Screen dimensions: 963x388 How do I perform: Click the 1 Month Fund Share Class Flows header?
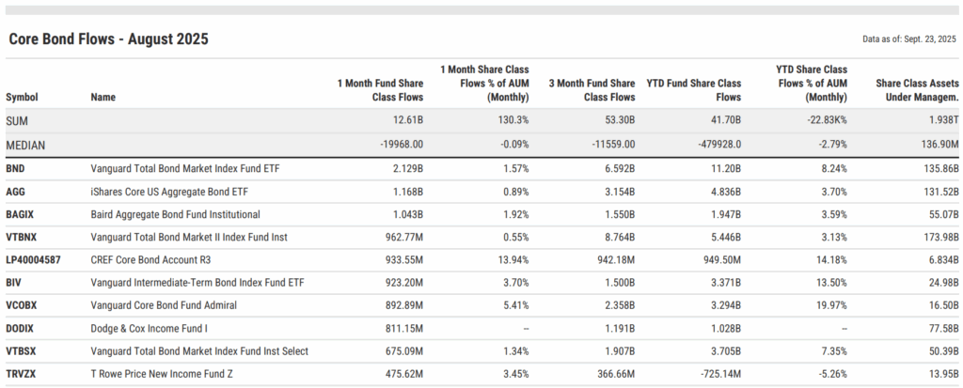click(380, 90)
